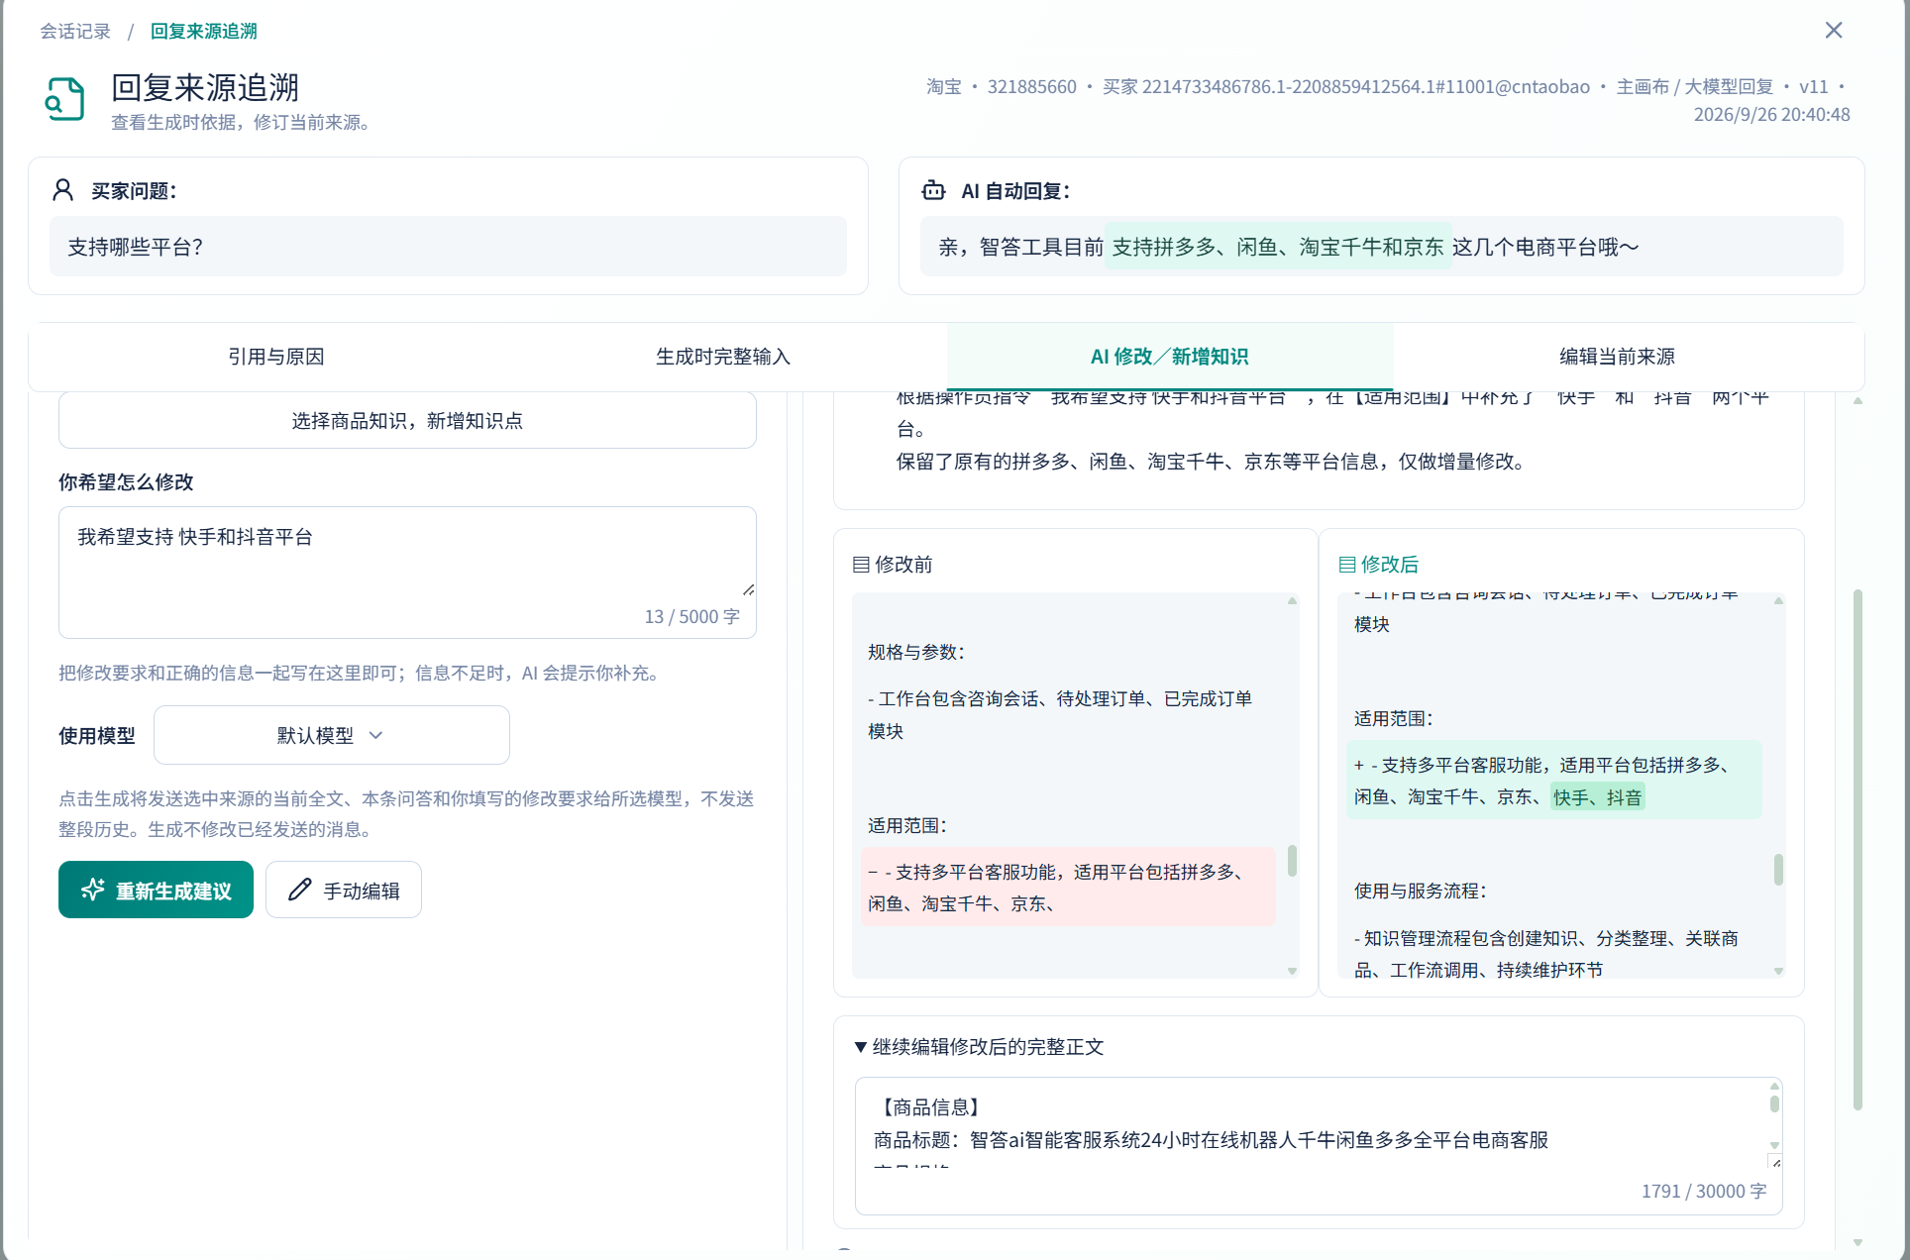
Task: Click the sparkle icon on 重新生成建议
Action: coord(93,890)
